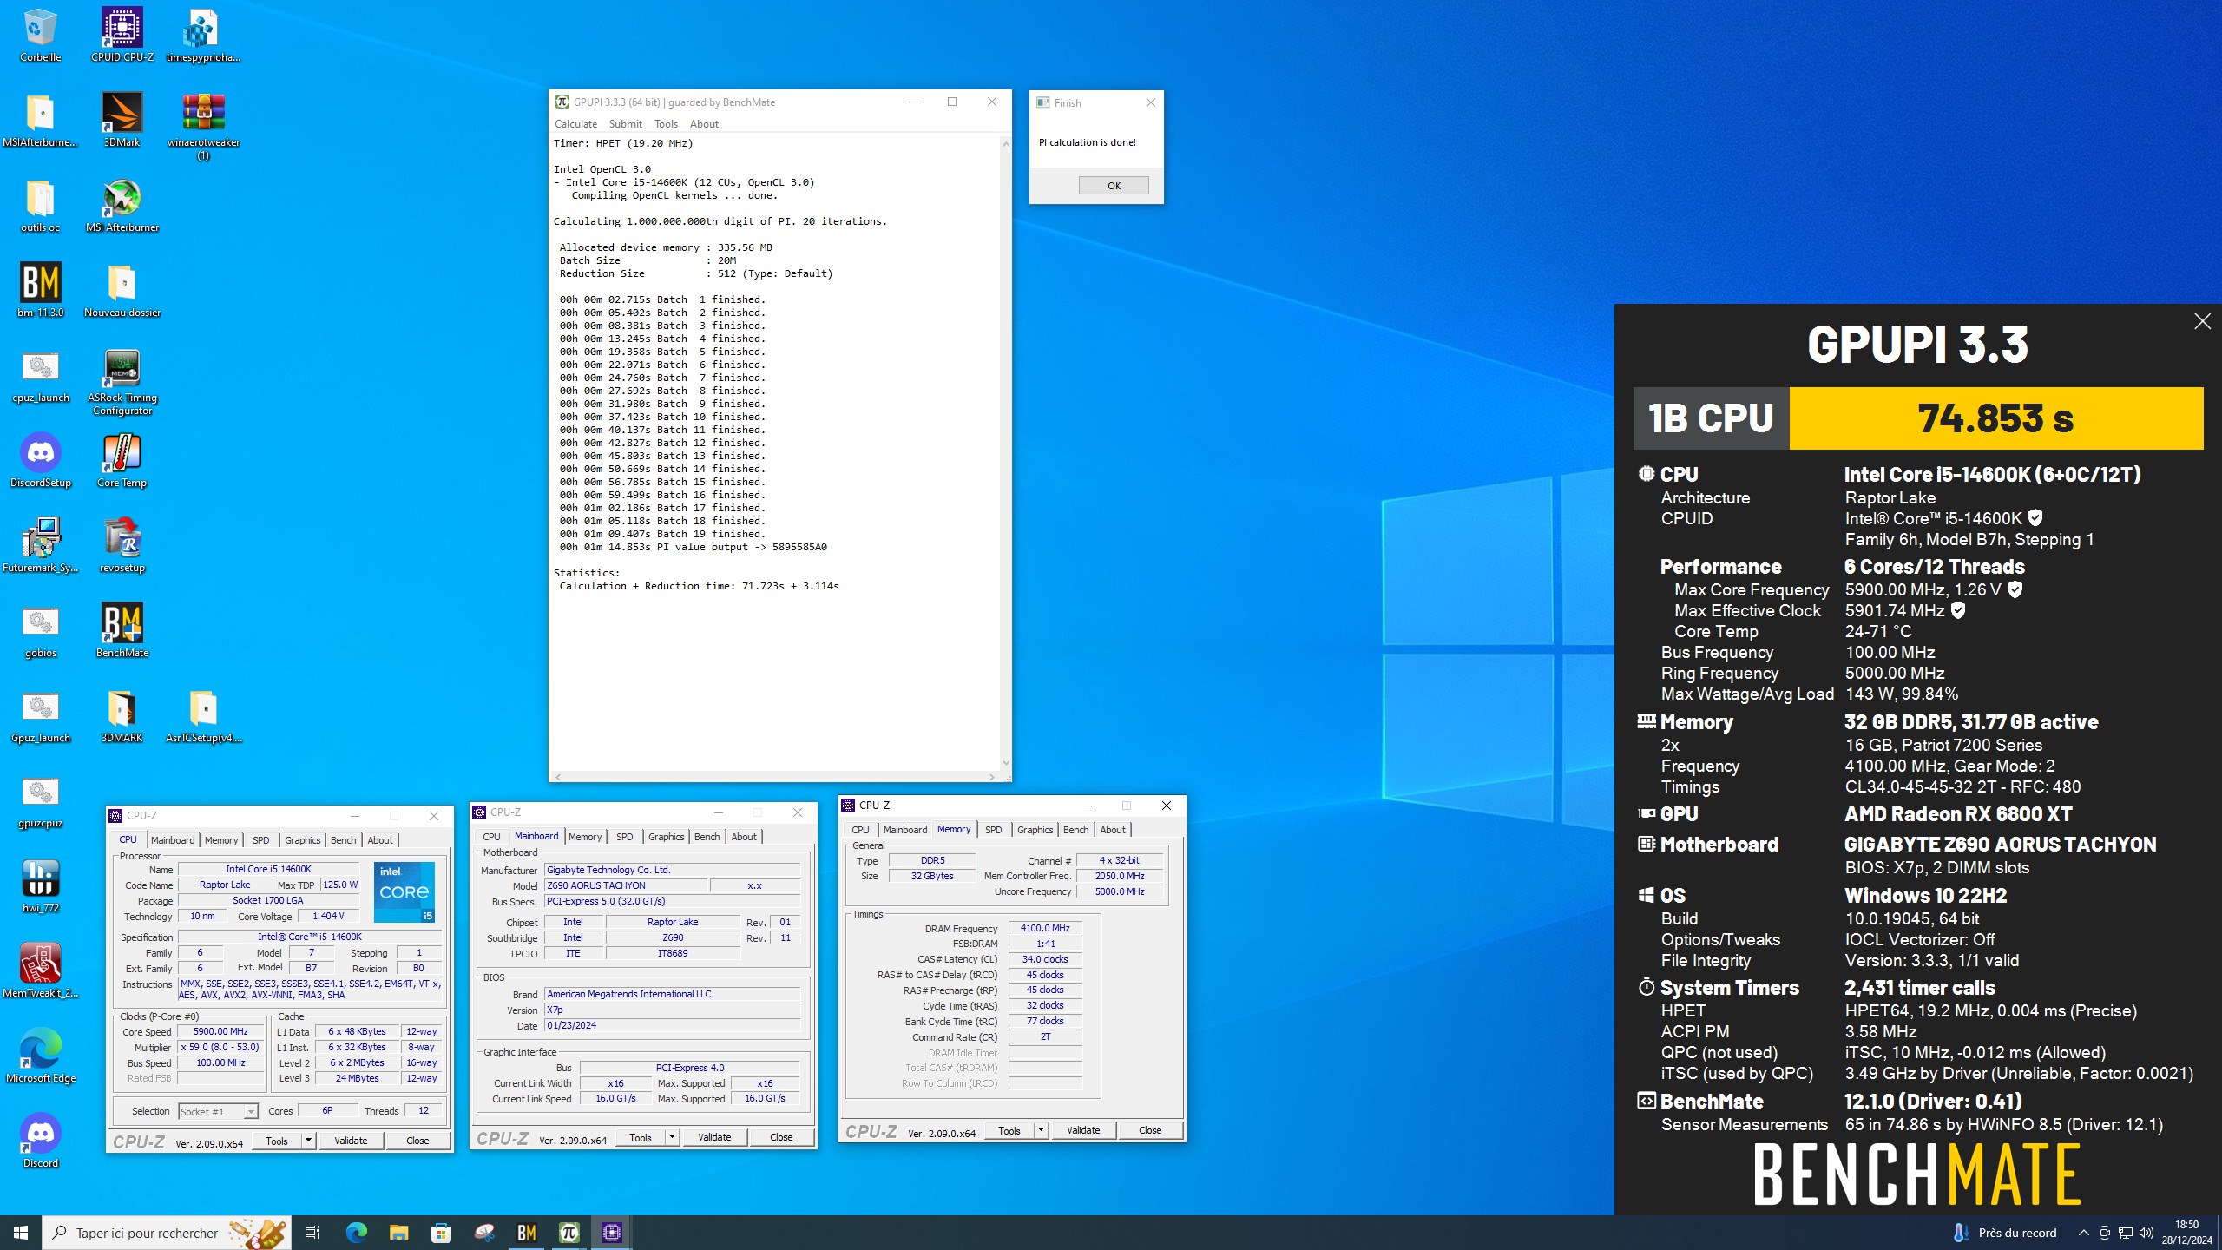2222x1250 pixels.
Task: Open the Windows Start menu
Action: 21,1233
